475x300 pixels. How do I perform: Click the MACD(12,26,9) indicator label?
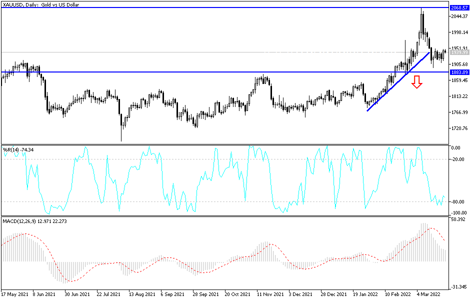[34, 221]
